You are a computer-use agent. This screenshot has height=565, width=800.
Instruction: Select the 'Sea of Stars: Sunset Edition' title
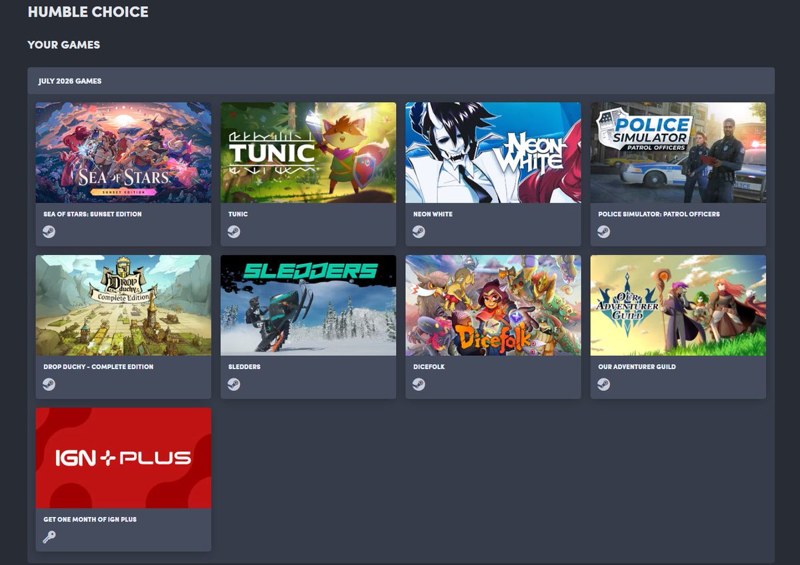[x=93, y=215]
